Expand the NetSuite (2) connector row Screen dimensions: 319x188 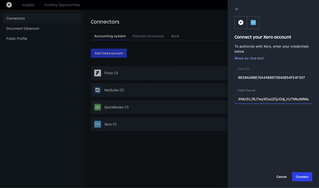159,90
